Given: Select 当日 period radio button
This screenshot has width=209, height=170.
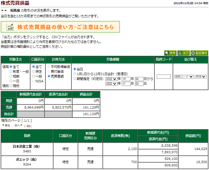Looking at the screenshot, I should 75,69.
